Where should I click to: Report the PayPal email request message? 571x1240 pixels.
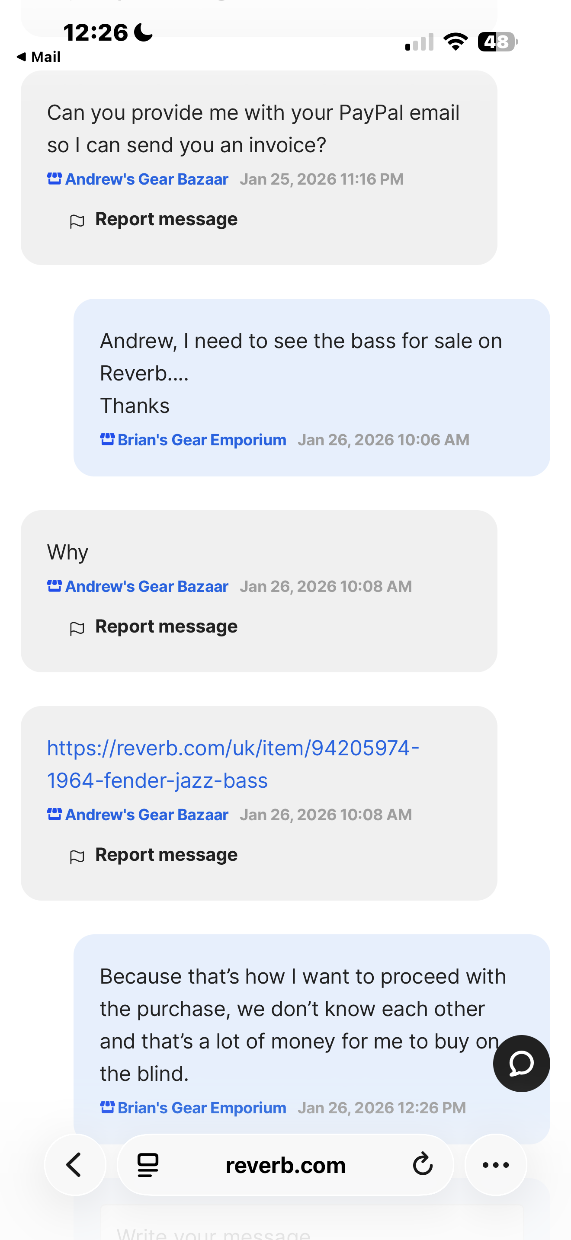click(x=166, y=220)
